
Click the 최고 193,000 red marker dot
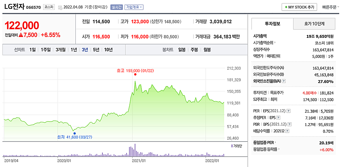point(135,74)
